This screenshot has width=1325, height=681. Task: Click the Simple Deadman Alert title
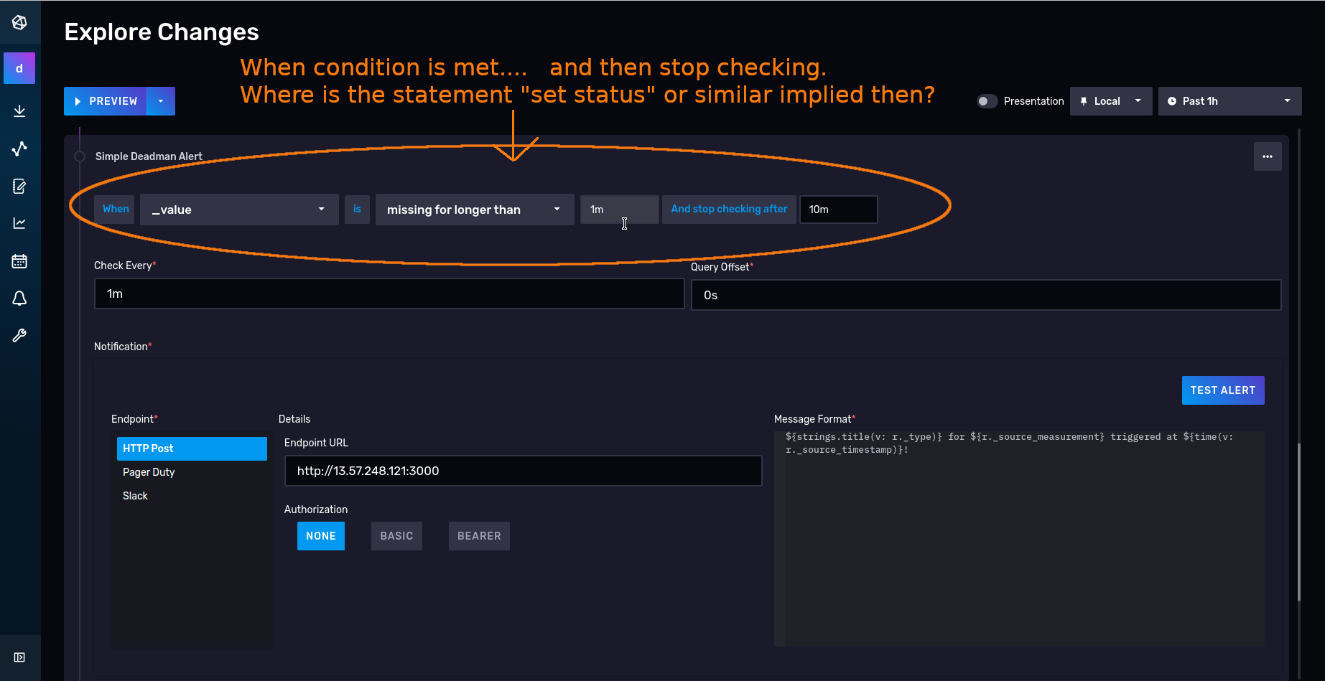[x=149, y=156]
